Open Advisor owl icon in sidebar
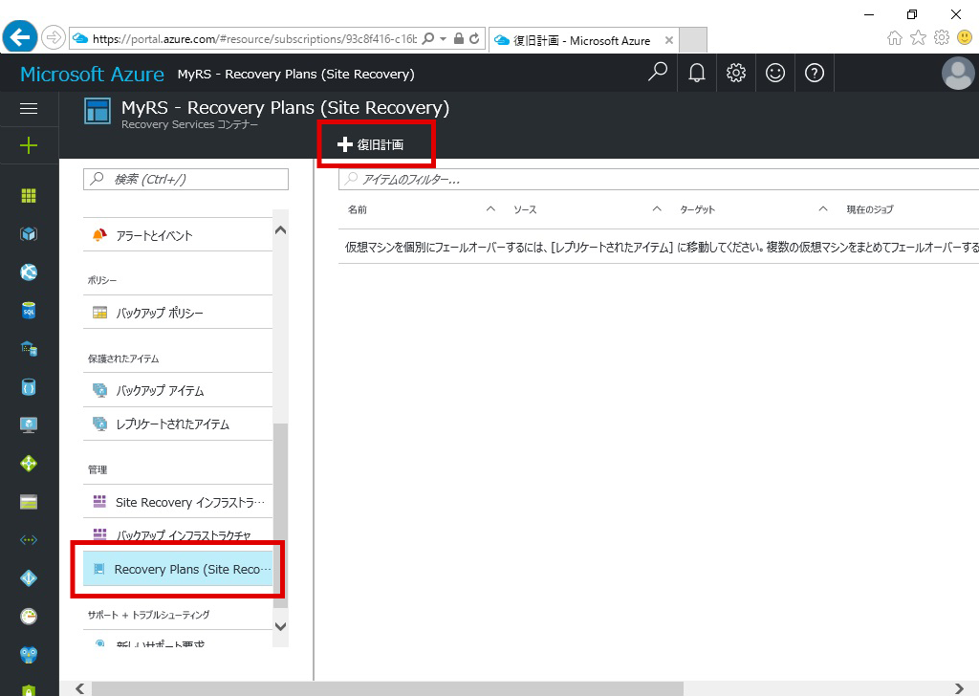 coord(29,654)
